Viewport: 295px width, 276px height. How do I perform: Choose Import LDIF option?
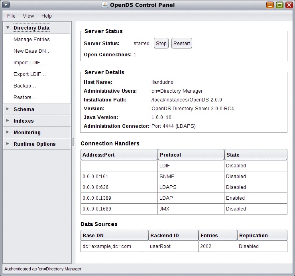pyautogui.click(x=29, y=63)
